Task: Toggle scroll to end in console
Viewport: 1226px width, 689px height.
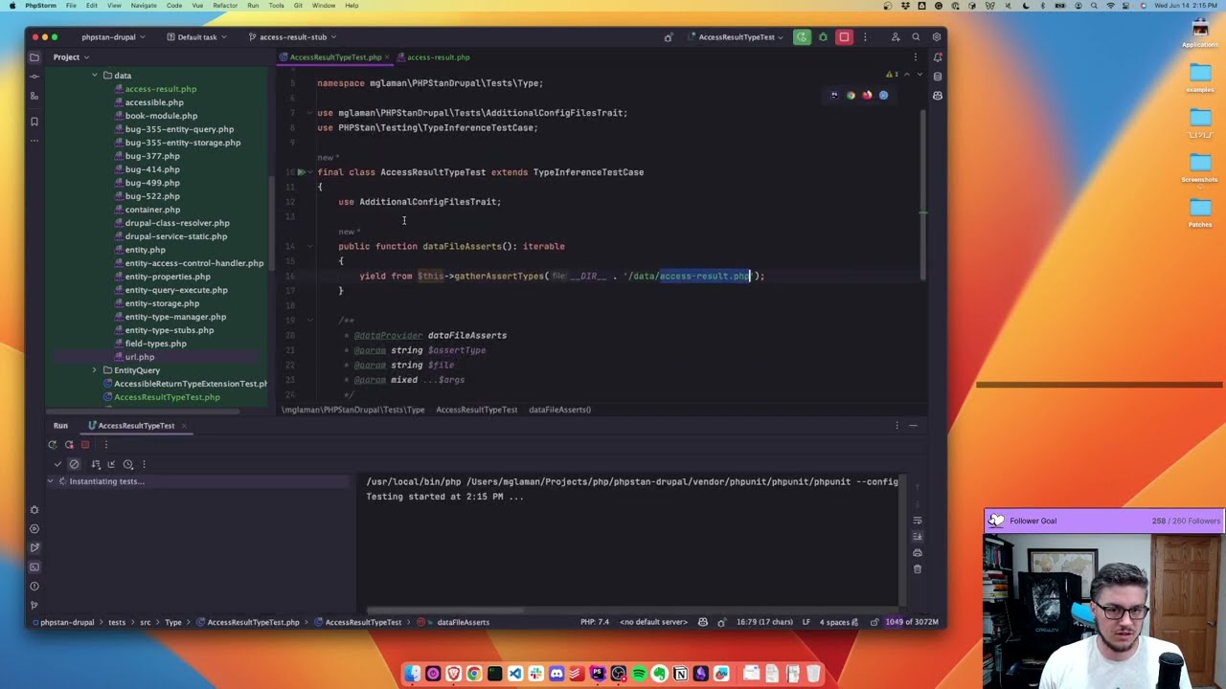Action: pos(918,536)
